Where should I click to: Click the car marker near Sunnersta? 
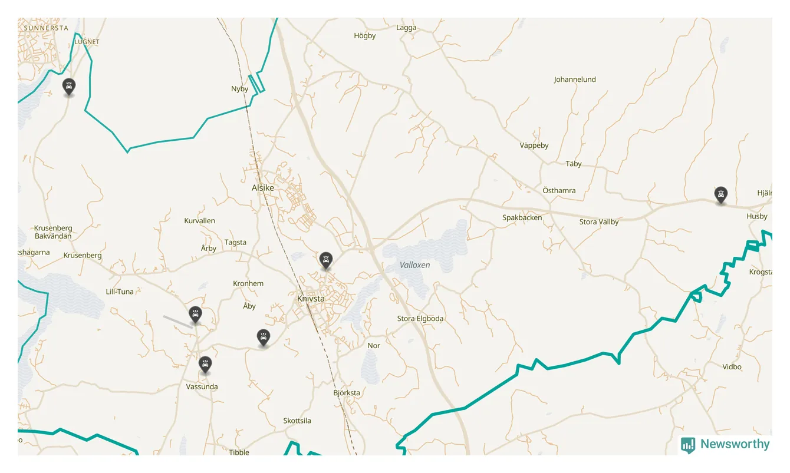69,87
